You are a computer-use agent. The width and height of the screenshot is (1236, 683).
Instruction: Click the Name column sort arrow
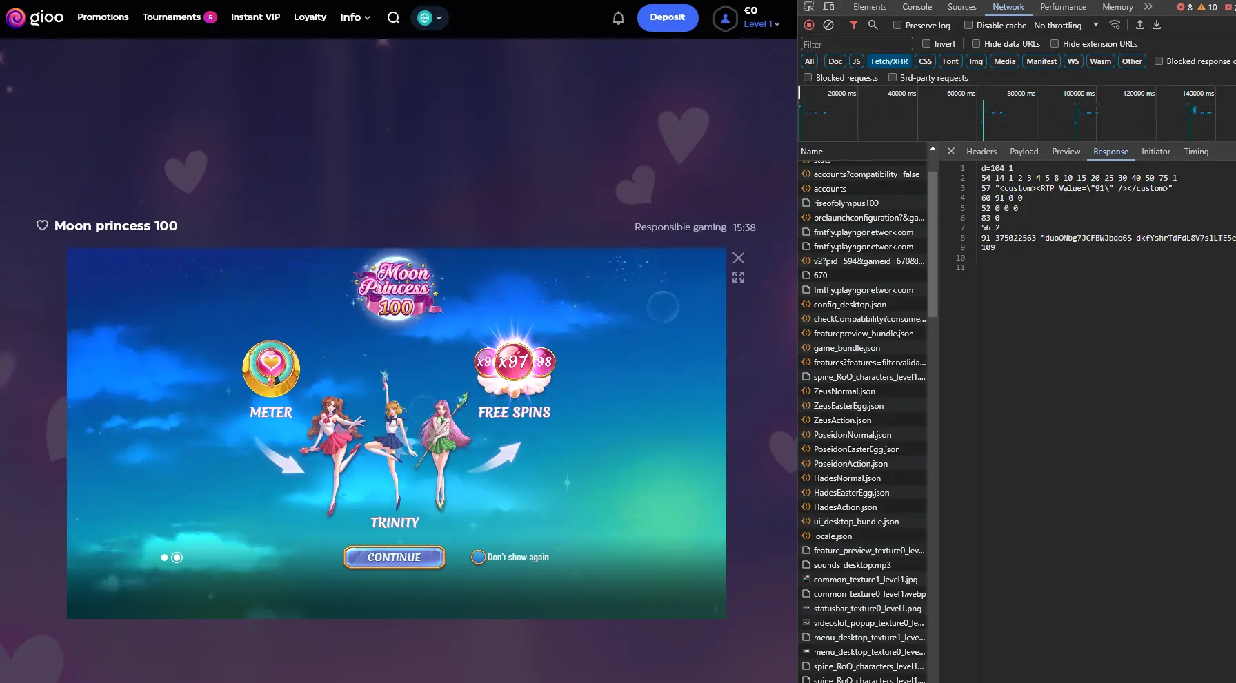coord(933,149)
